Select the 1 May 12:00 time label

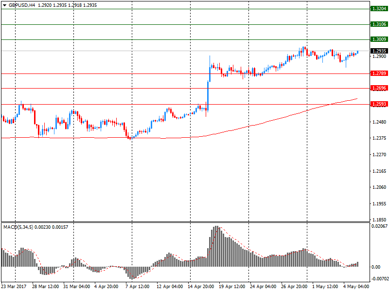(325, 287)
